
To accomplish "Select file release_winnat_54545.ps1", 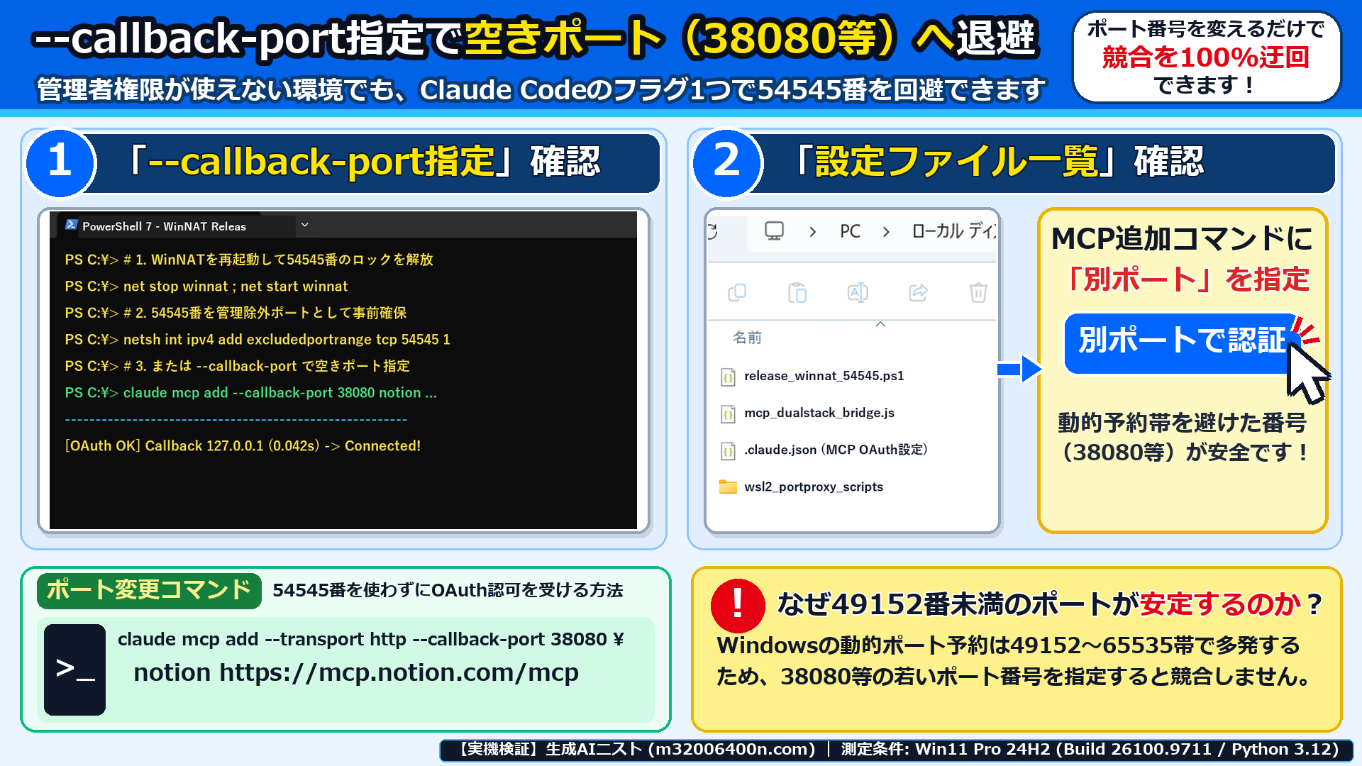I will pos(824,376).
